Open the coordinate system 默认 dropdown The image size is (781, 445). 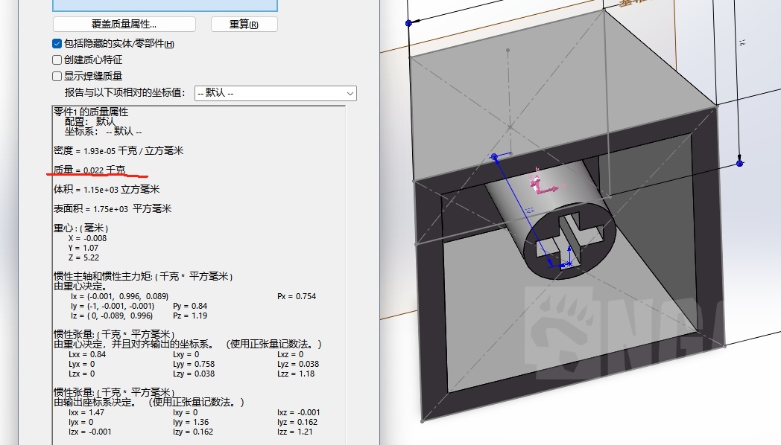274,93
